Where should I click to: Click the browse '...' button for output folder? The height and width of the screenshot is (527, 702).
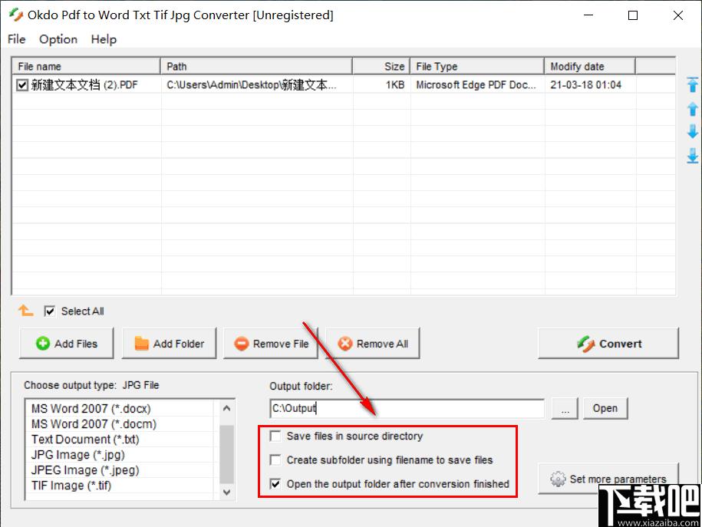565,408
